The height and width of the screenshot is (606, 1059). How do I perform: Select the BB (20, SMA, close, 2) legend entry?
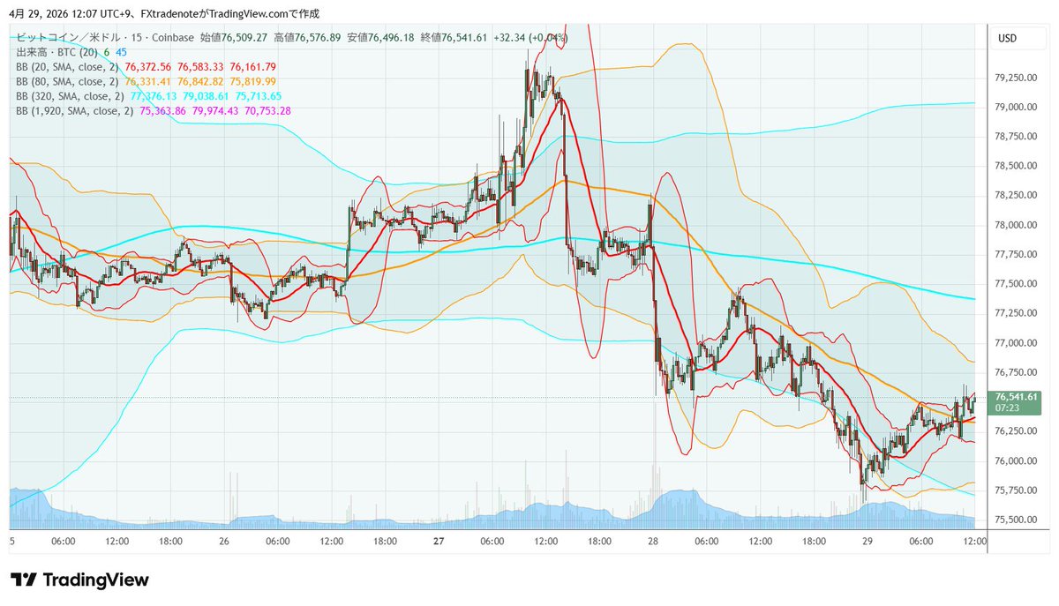point(69,66)
